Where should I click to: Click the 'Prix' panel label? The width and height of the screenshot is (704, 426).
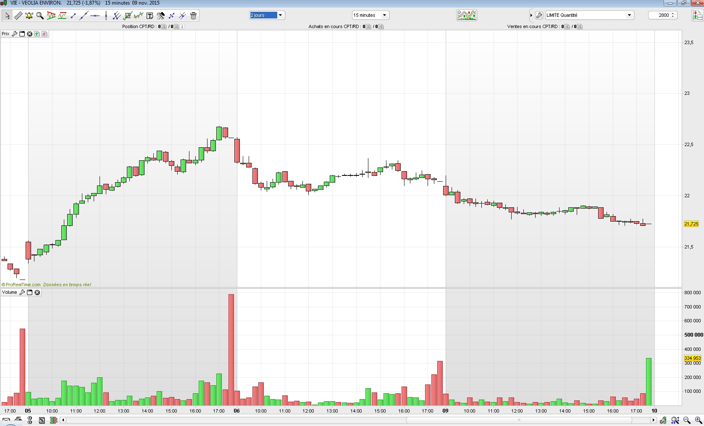5,34
